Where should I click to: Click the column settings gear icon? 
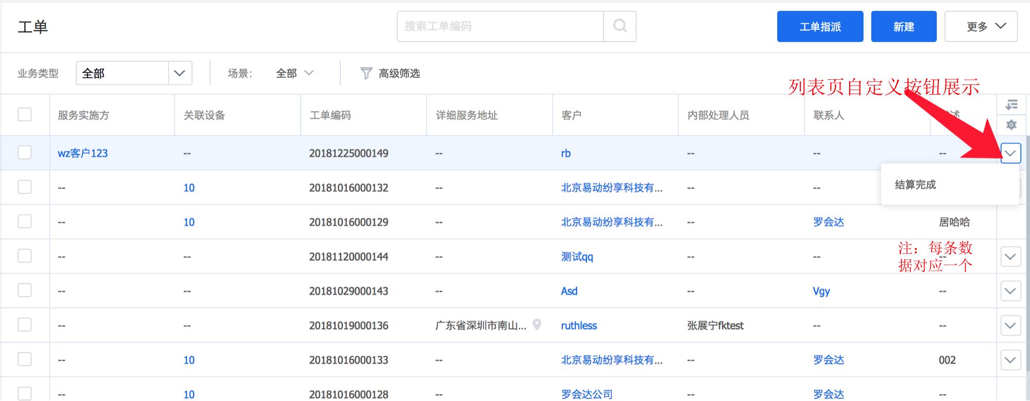point(1011,125)
